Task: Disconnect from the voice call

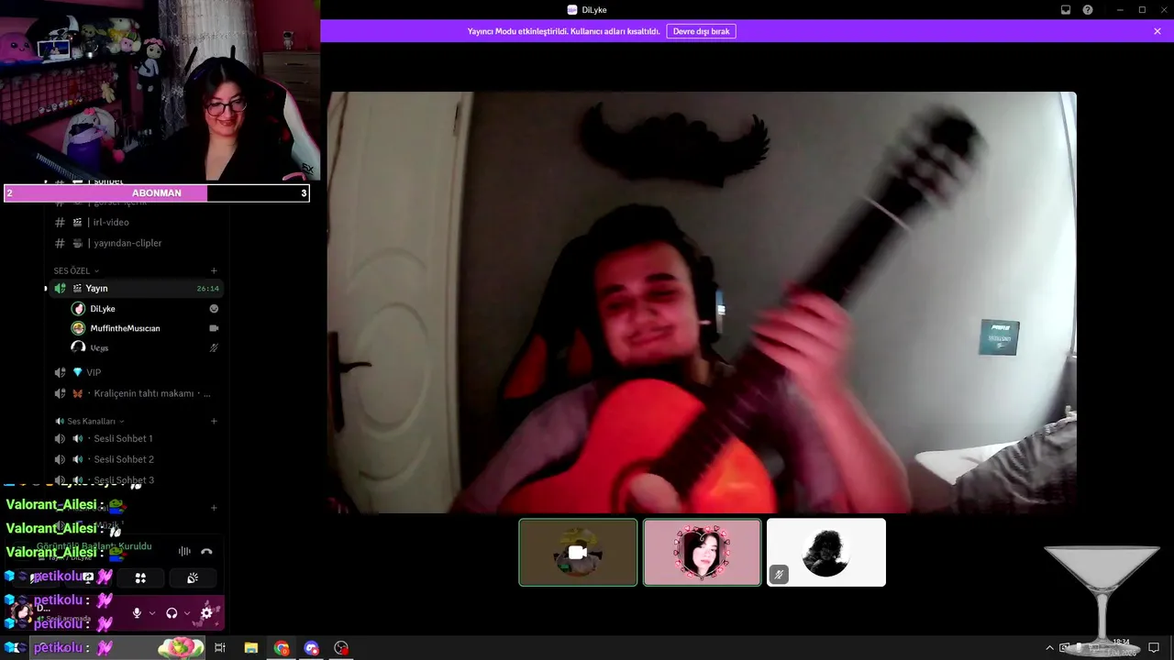Action: pos(206,551)
